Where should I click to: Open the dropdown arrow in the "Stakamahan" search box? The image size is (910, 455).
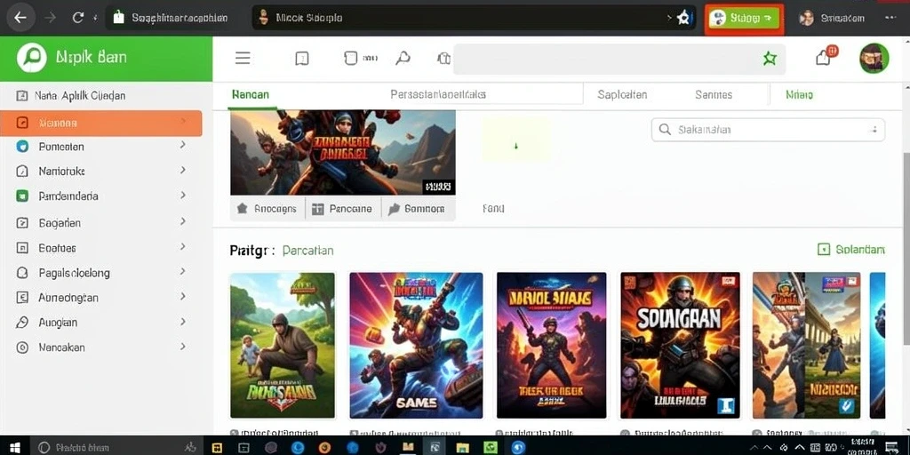pyautogui.click(x=874, y=130)
